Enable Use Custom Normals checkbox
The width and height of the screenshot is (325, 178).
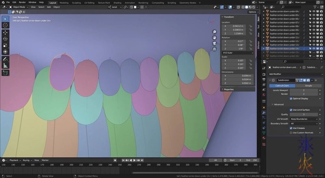click(291, 133)
